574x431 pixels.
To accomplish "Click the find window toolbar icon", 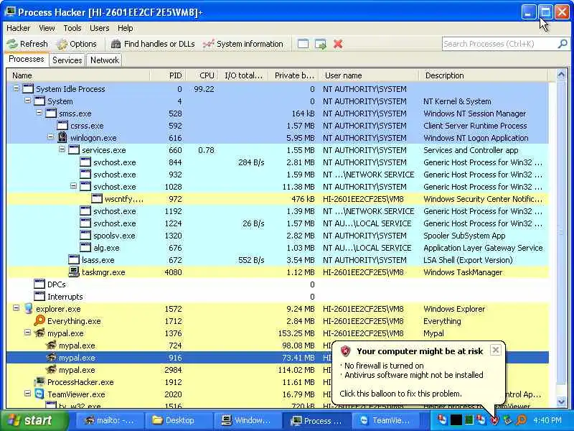I will coord(303,44).
